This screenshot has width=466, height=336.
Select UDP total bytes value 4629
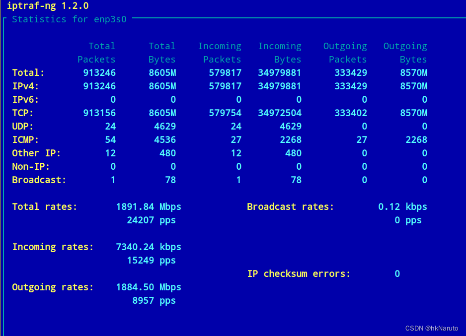click(165, 126)
